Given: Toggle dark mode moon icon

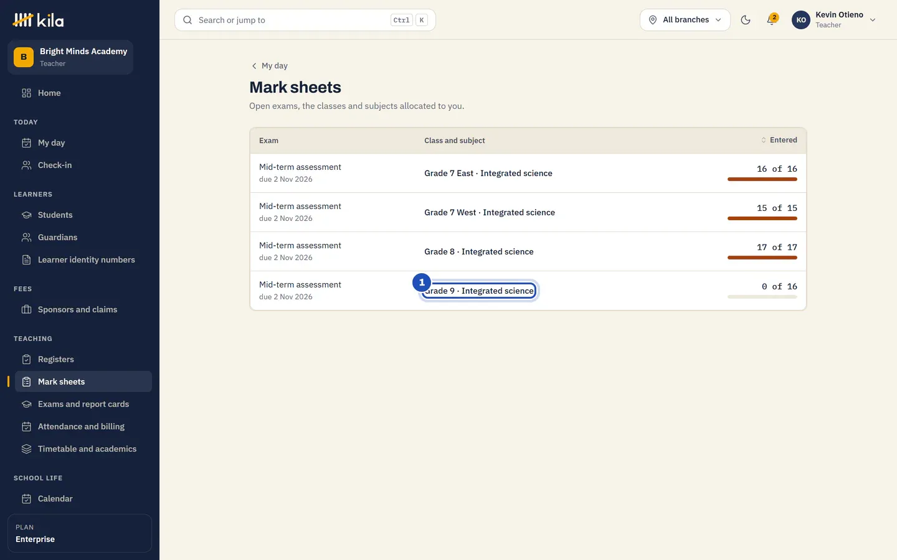Looking at the screenshot, I should coord(746,20).
